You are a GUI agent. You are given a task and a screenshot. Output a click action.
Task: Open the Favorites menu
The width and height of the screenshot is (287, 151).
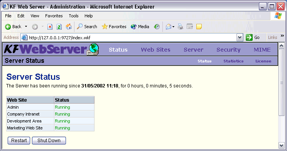coord(54,16)
